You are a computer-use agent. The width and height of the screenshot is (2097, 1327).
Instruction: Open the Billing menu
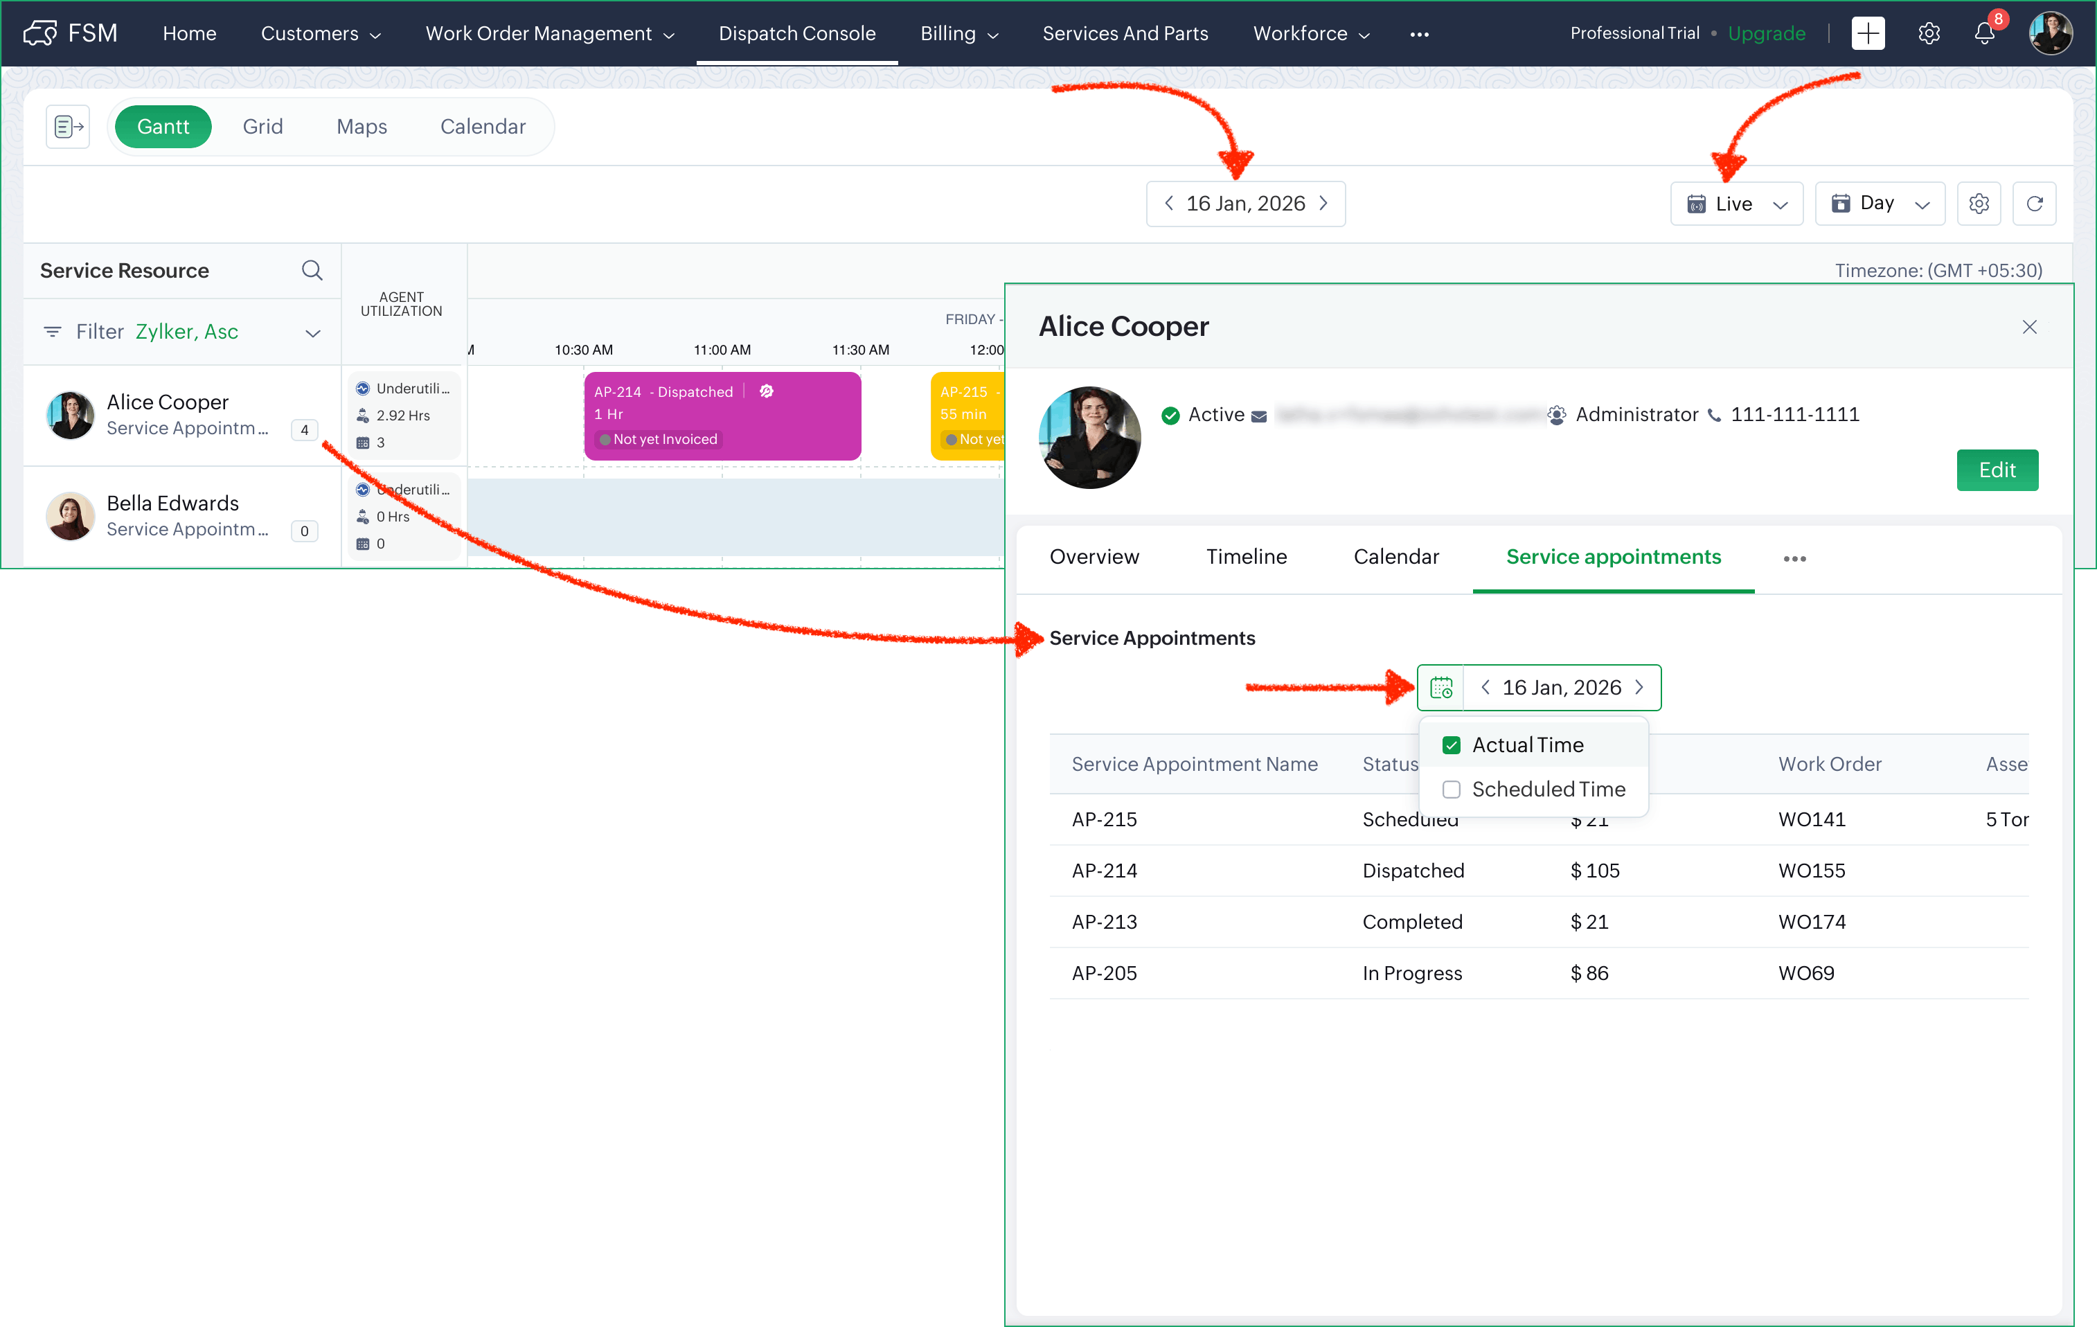pyautogui.click(x=958, y=34)
